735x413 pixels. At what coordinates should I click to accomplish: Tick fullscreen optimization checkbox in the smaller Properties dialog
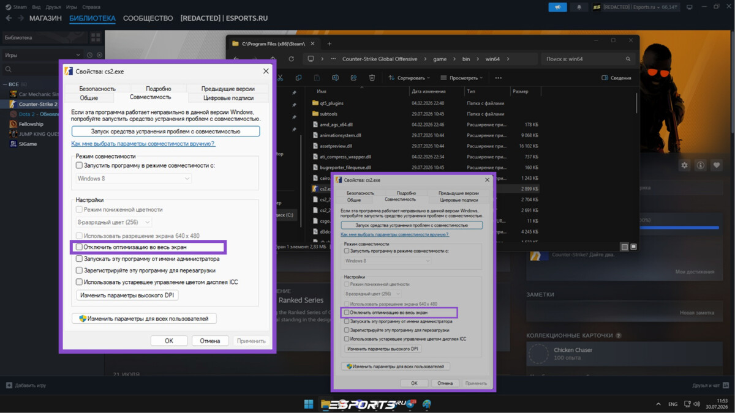(347, 313)
